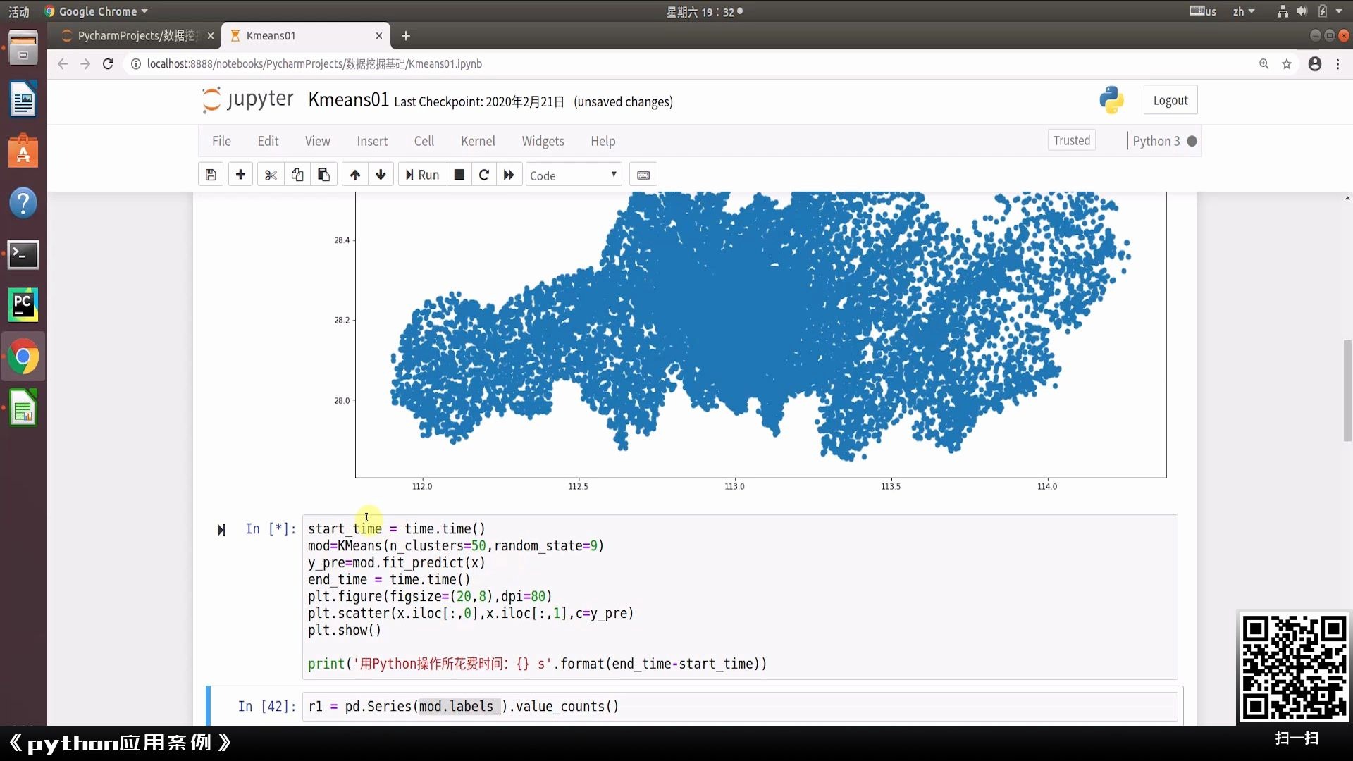Open the View menu dropdown
The height and width of the screenshot is (761, 1353).
318,140
